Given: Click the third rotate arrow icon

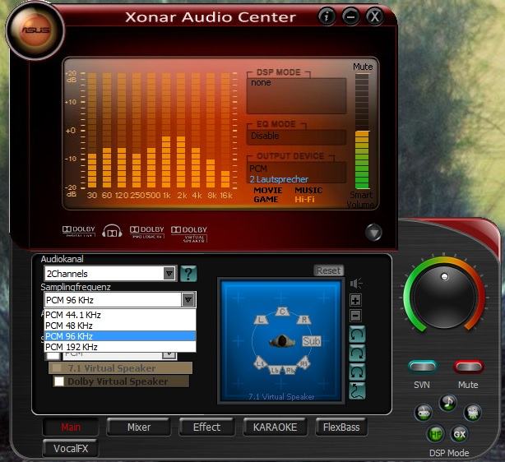Looking at the screenshot, I should pyautogui.click(x=357, y=372).
